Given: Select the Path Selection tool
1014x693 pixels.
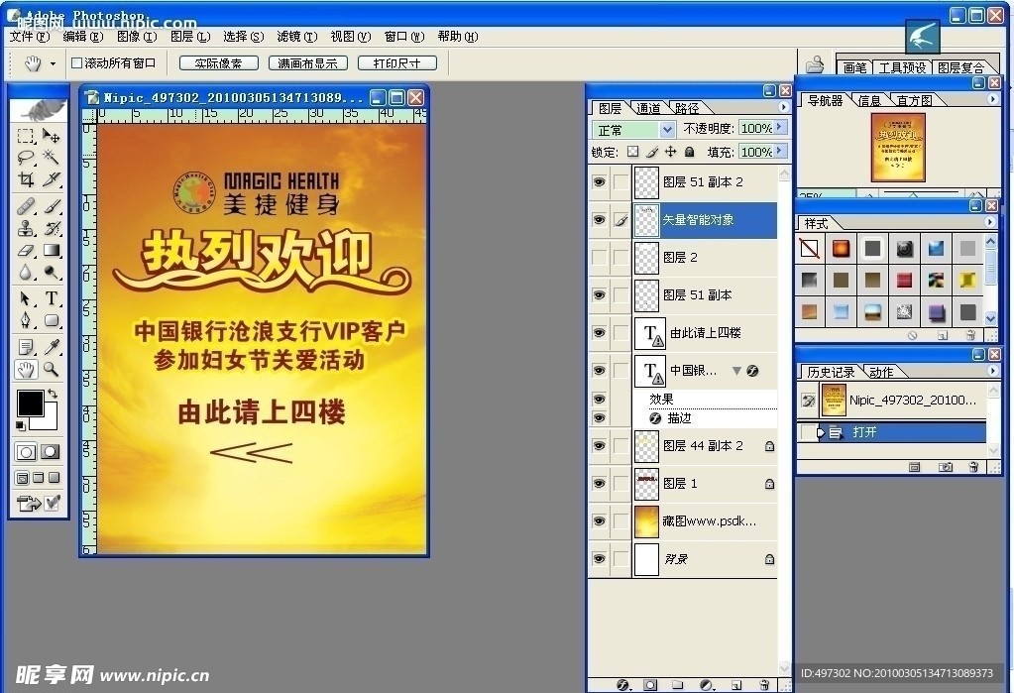Looking at the screenshot, I should coord(26,298).
